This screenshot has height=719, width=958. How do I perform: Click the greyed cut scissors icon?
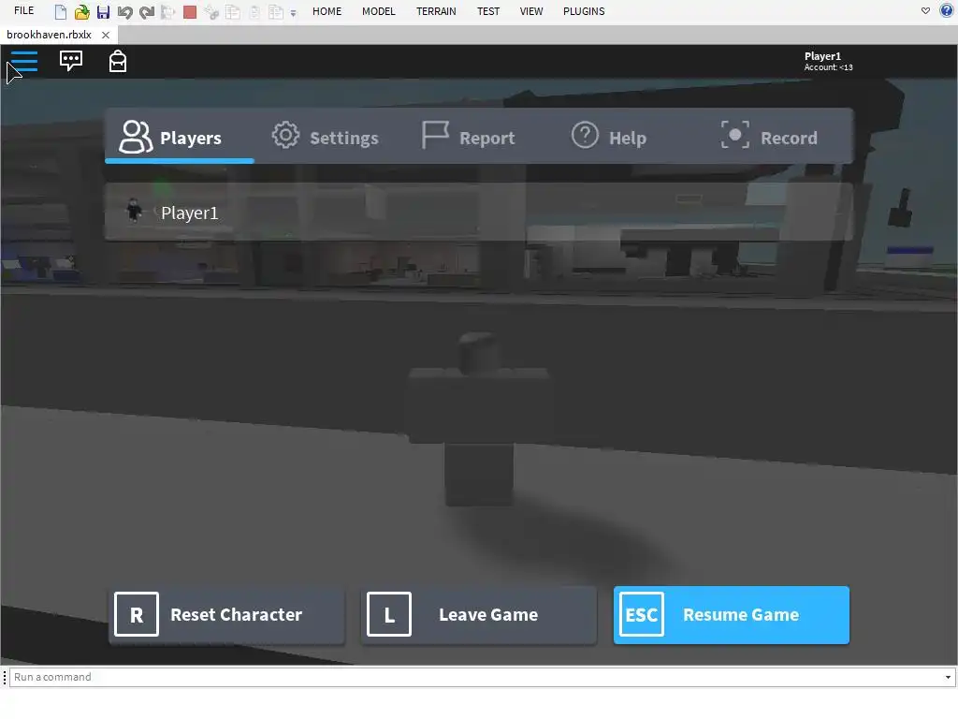[x=211, y=11]
